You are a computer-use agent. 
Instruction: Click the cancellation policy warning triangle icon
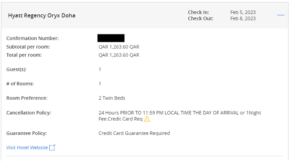click(x=147, y=119)
